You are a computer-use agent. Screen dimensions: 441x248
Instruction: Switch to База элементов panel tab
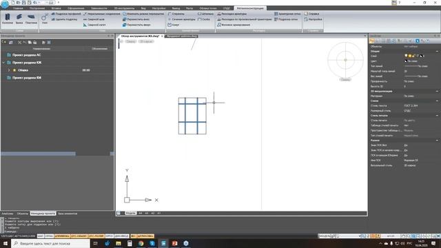pos(68,214)
